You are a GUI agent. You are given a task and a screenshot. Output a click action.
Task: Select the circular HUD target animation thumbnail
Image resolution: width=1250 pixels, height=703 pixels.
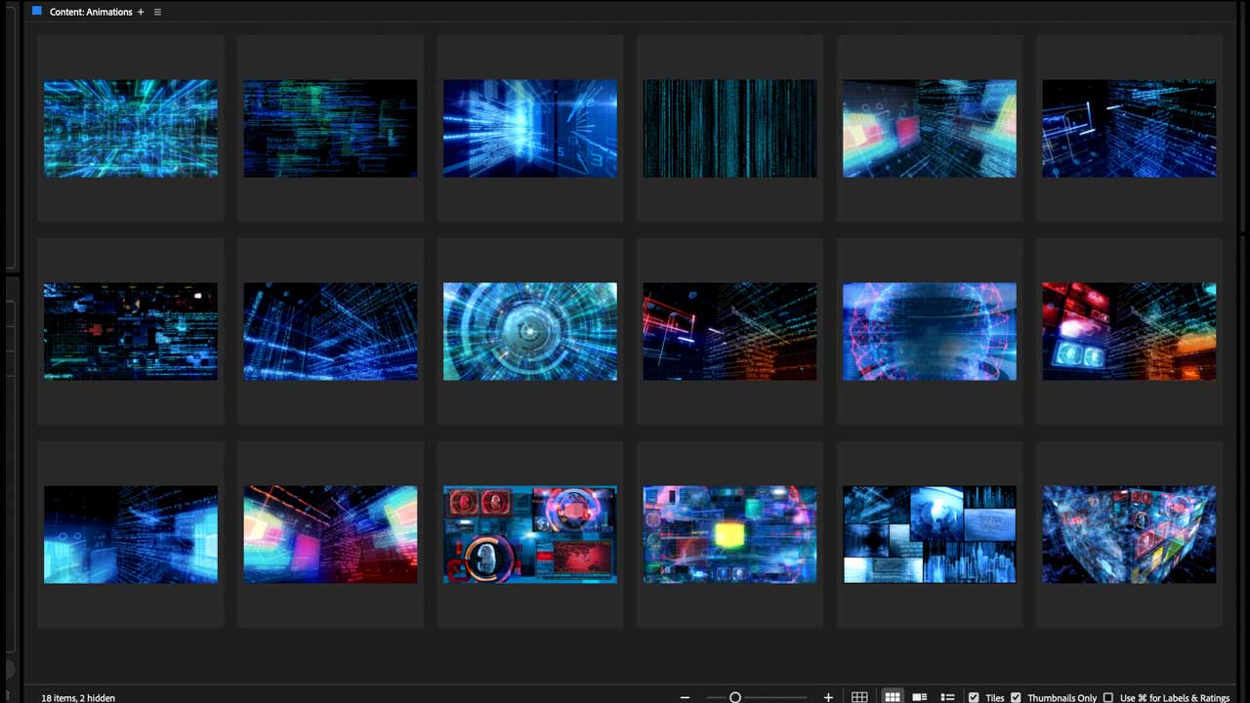529,331
